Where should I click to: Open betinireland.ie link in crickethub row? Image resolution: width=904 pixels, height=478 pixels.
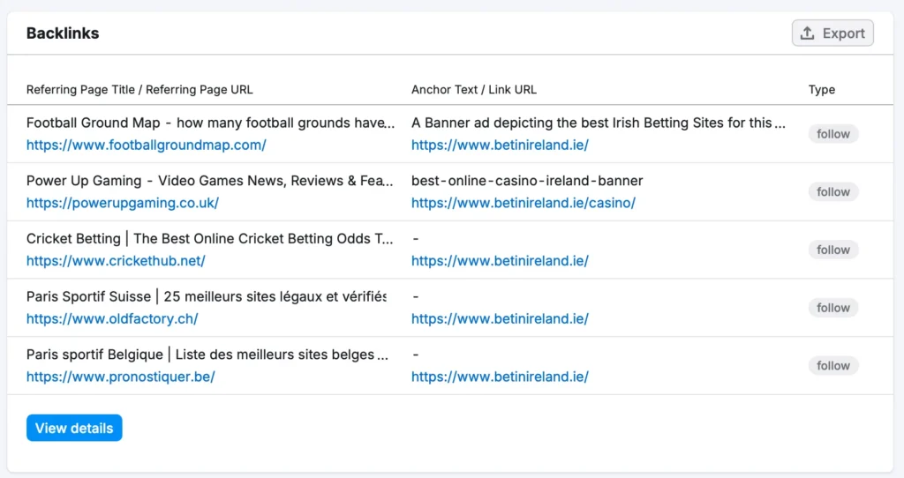click(x=500, y=261)
